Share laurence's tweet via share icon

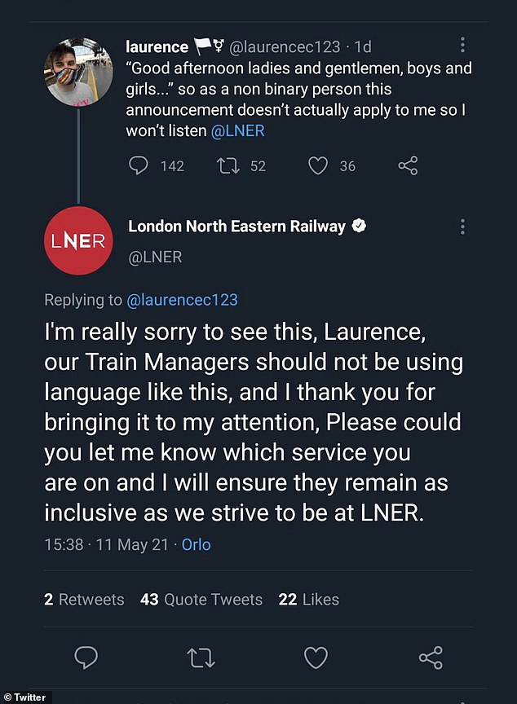point(408,166)
